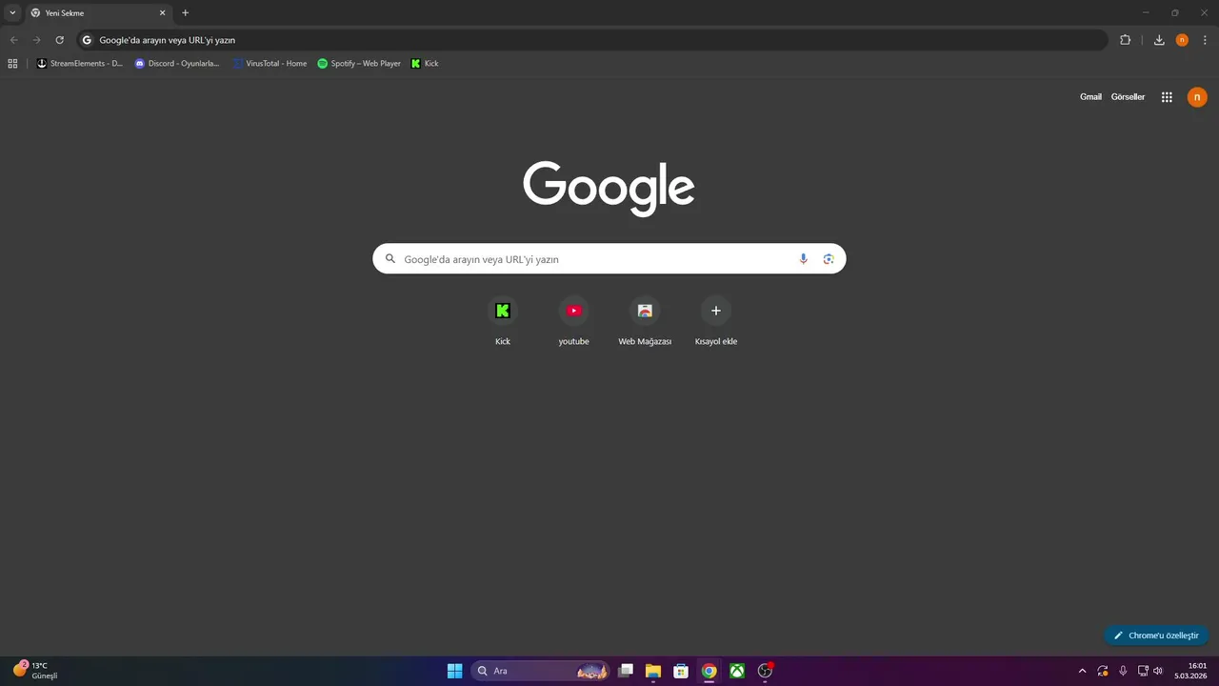Open the Gmail link
1219x686 pixels.
[x=1090, y=97]
